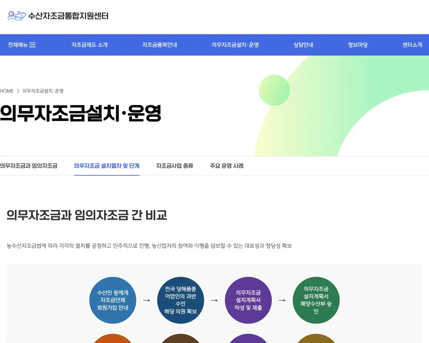Open the 전체메뉴 hamburger menu

[x=21, y=45]
